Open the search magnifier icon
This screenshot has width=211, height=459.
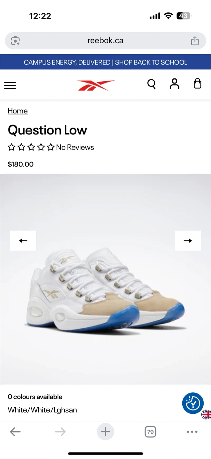(x=151, y=84)
